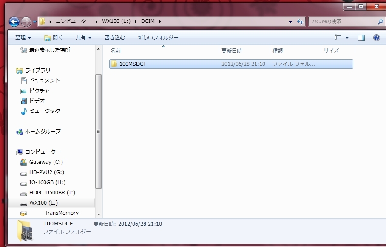Click the コンピューター monitor icon
Viewport: 386px width, 247px height.
click(20, 152)
